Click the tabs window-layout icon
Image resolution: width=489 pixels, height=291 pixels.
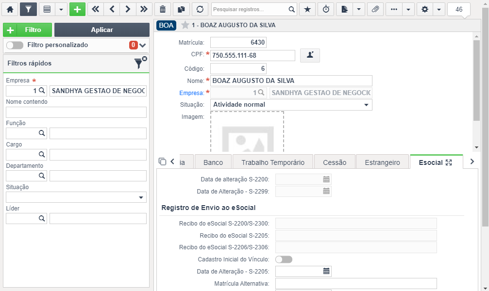click(162, 162)
